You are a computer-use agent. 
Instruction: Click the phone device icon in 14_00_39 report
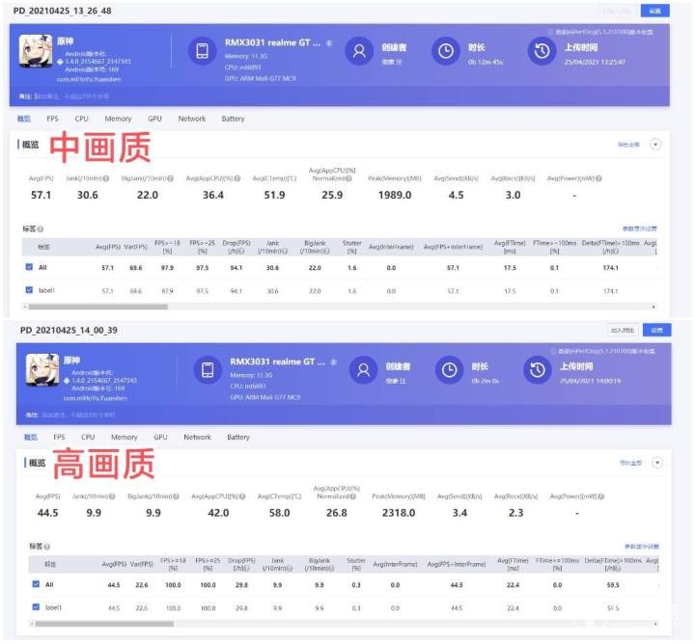[208, 369]
